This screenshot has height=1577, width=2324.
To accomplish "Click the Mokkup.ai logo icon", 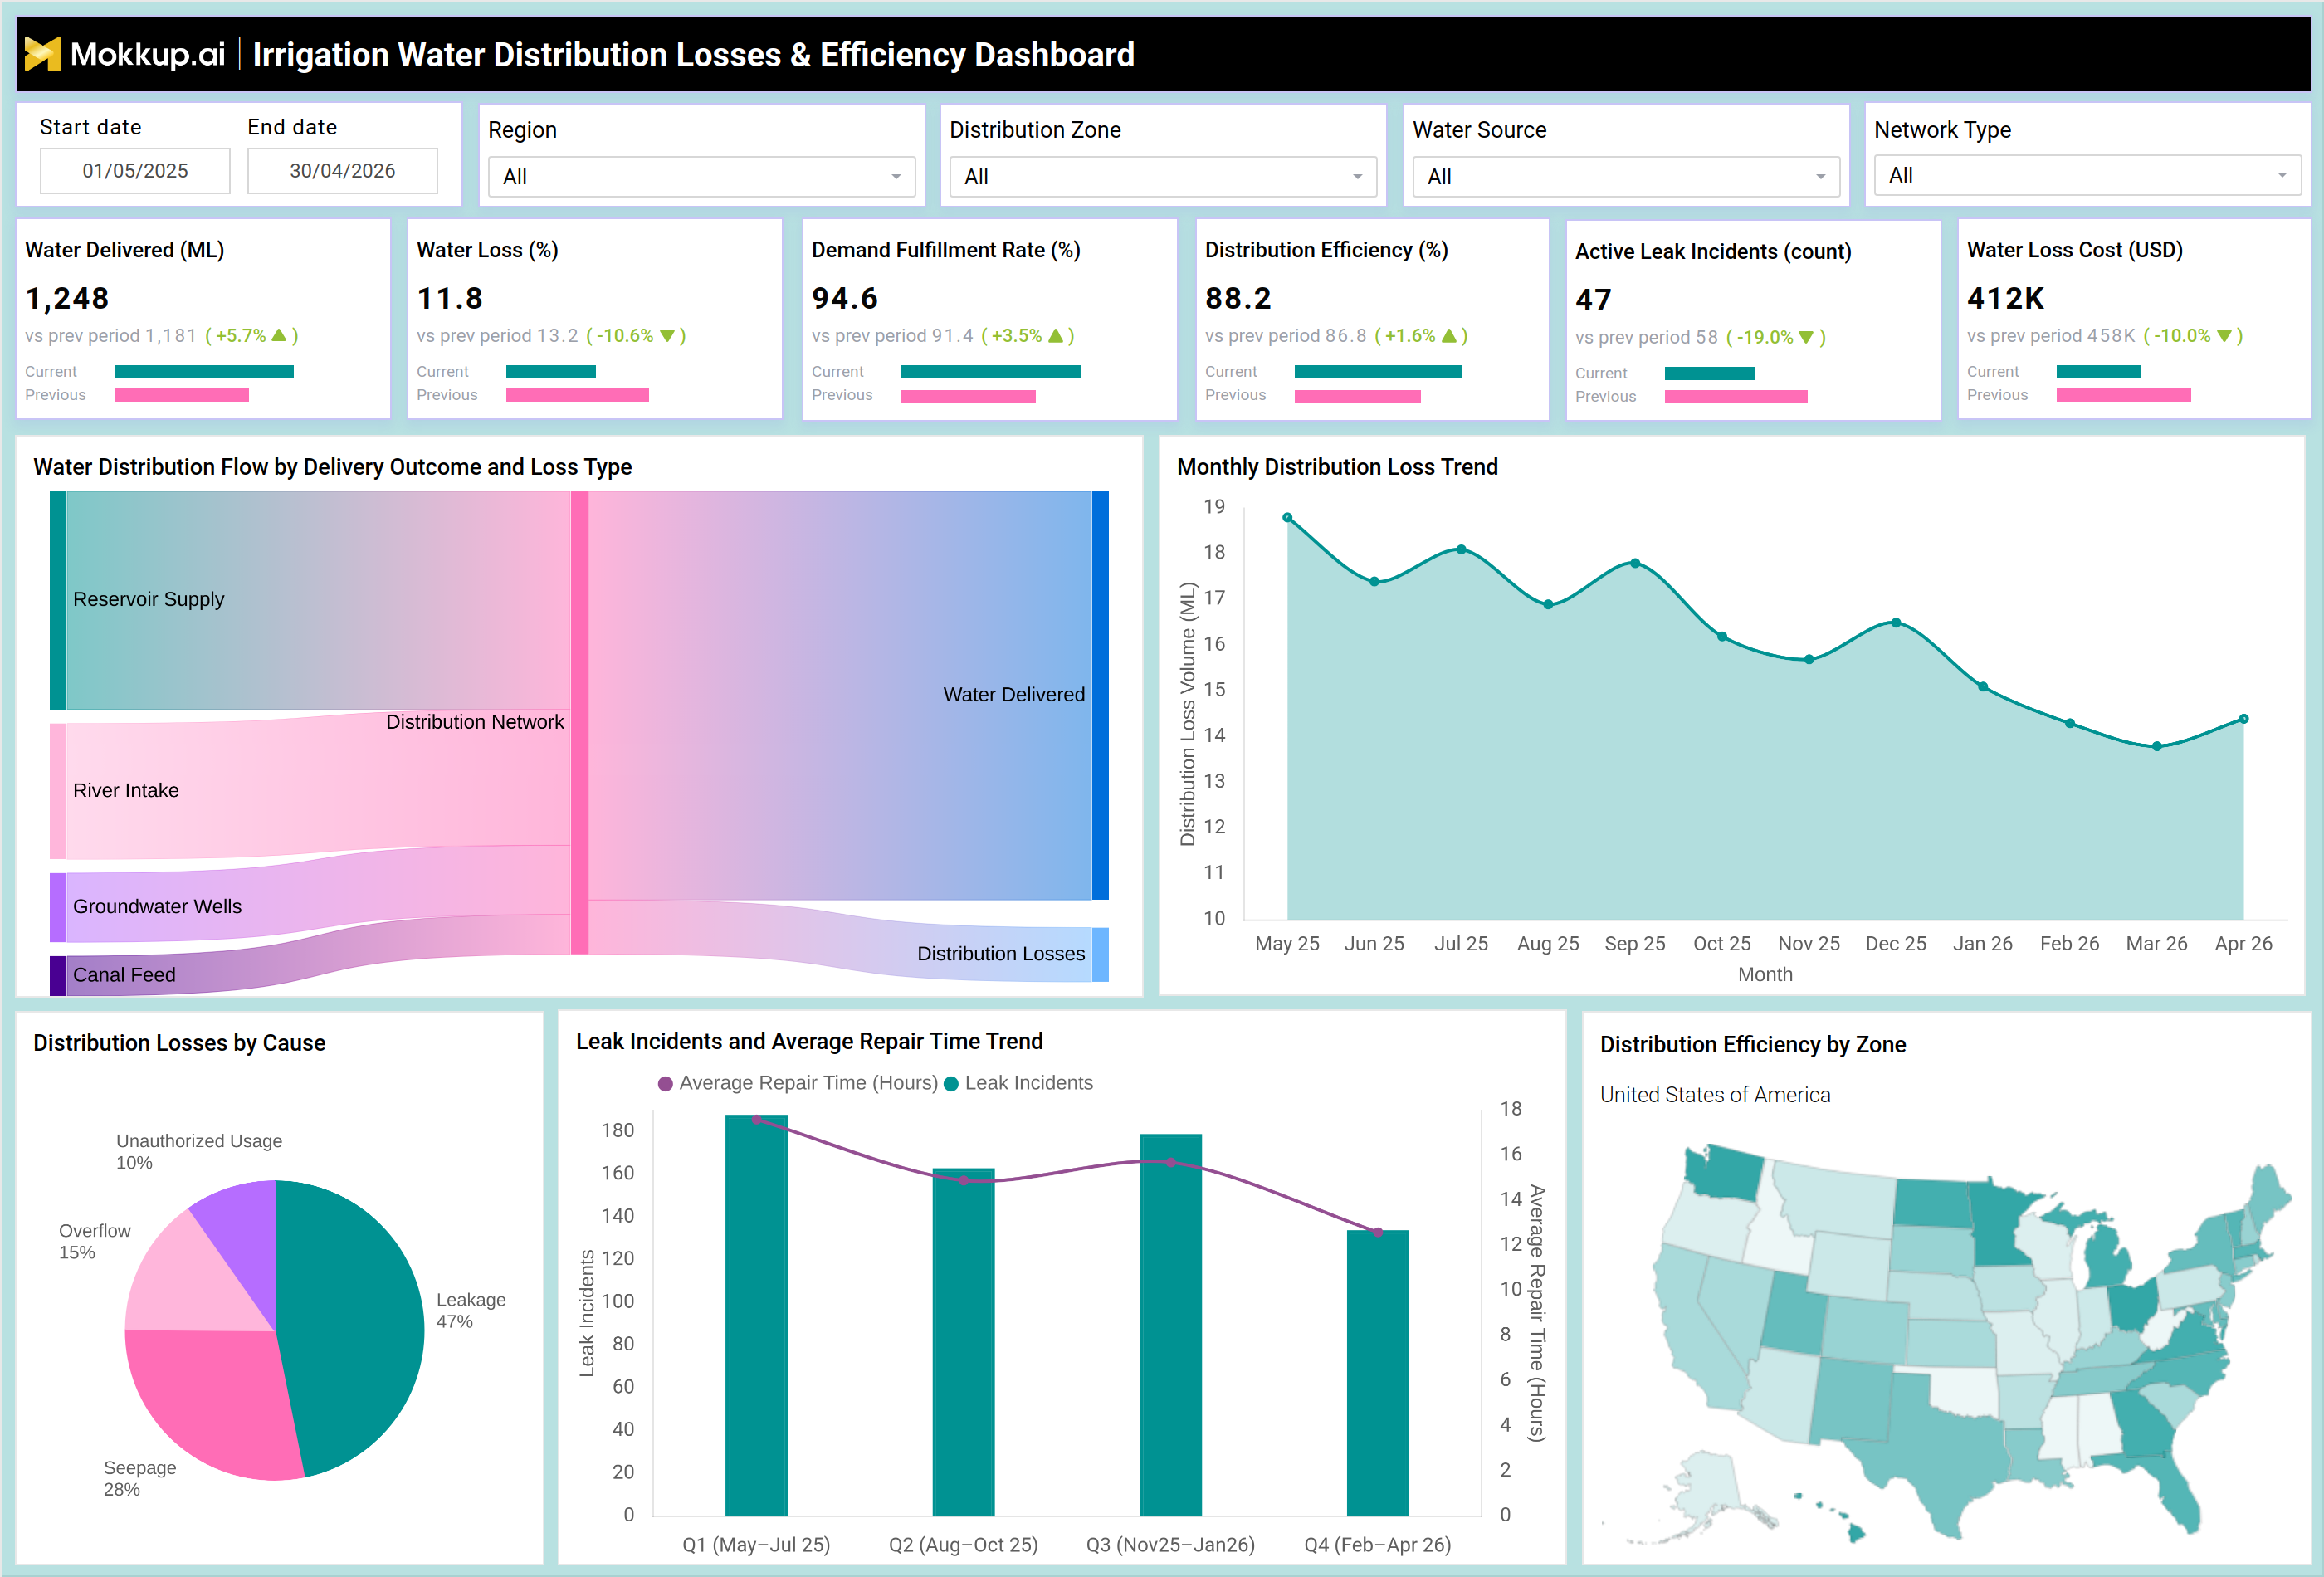I will point(42,54).
